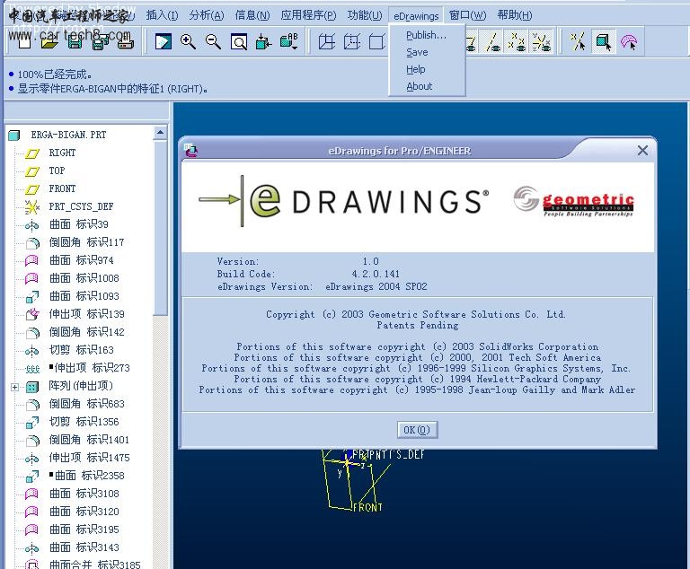Screen dimensions: 690x569
Task: Click the select solid geometry cursor icon
Action: [604, 42]
